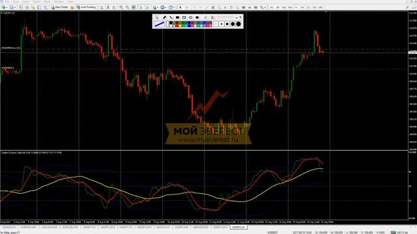Select pen tool in drawing palette

(x=165, y=18)
